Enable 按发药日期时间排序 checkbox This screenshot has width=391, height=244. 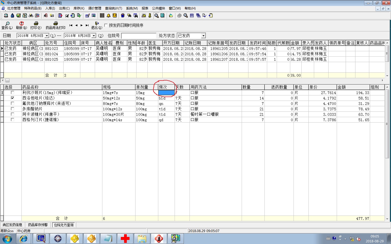tap(106, 25)
